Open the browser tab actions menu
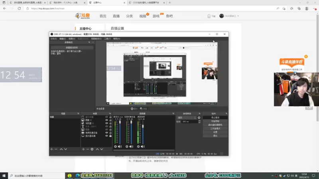319x179 pixels. [4, 3]
